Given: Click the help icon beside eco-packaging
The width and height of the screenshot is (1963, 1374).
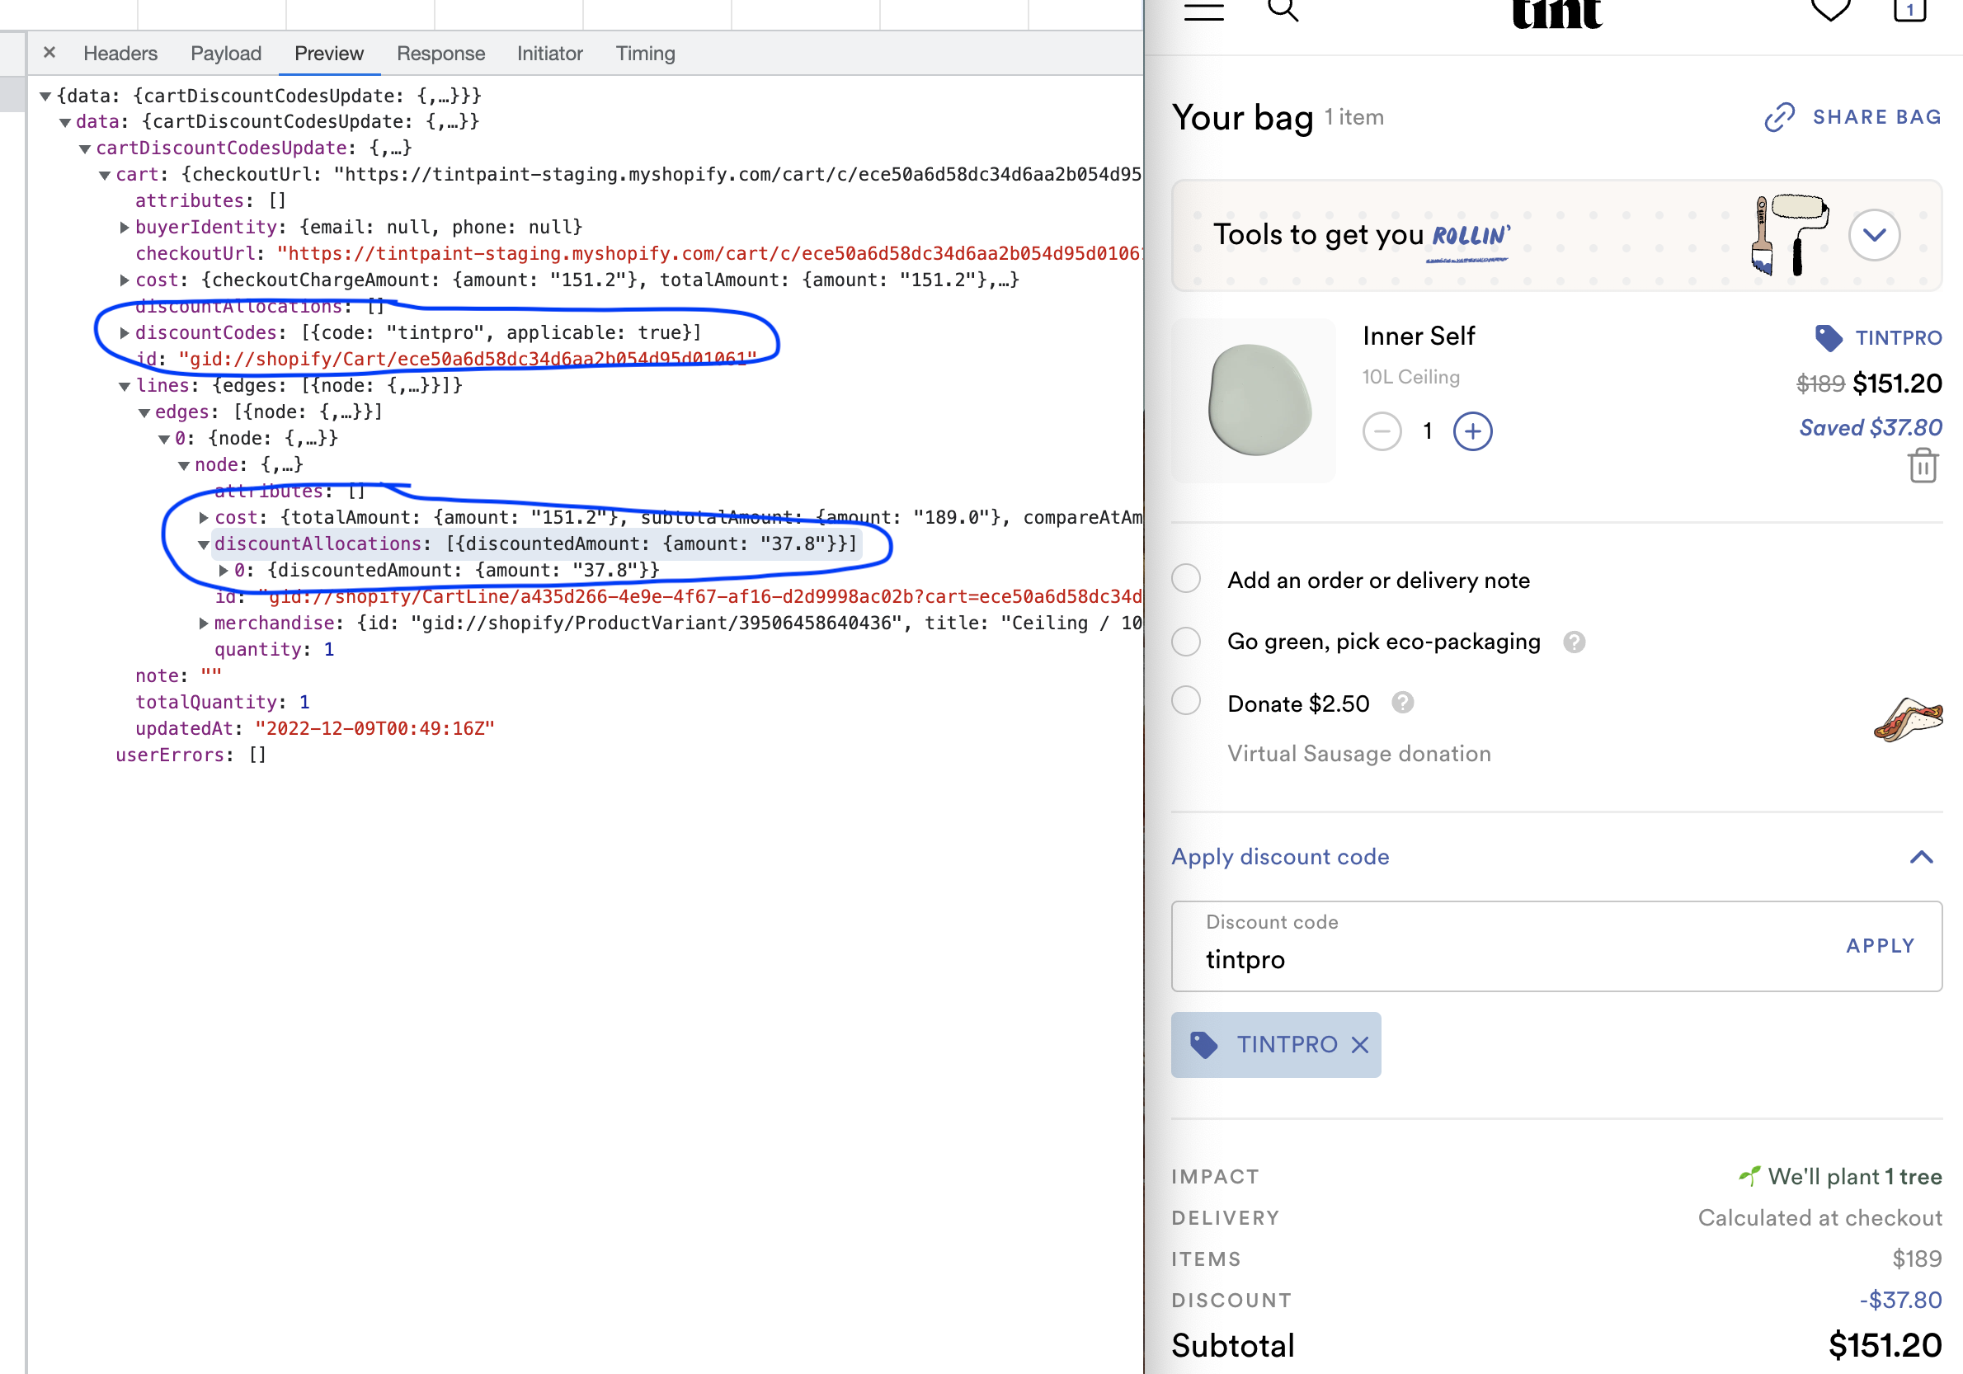Looking at the screenshot, I should pyautogui.click(x=1574, y=642).
